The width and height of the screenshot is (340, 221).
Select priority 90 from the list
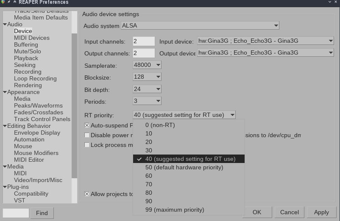pyautogui.click(x=189, y=201)
